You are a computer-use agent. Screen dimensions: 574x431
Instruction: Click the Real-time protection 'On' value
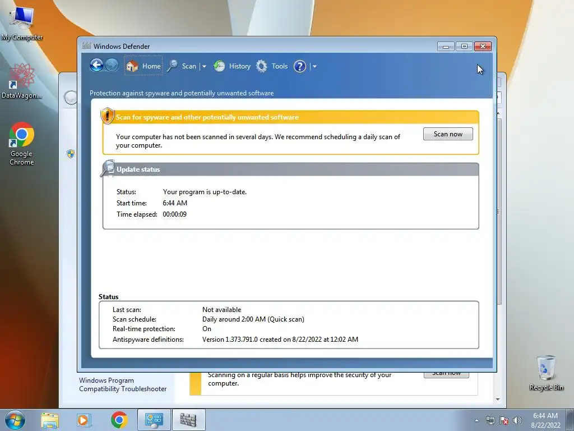point(207,329)
